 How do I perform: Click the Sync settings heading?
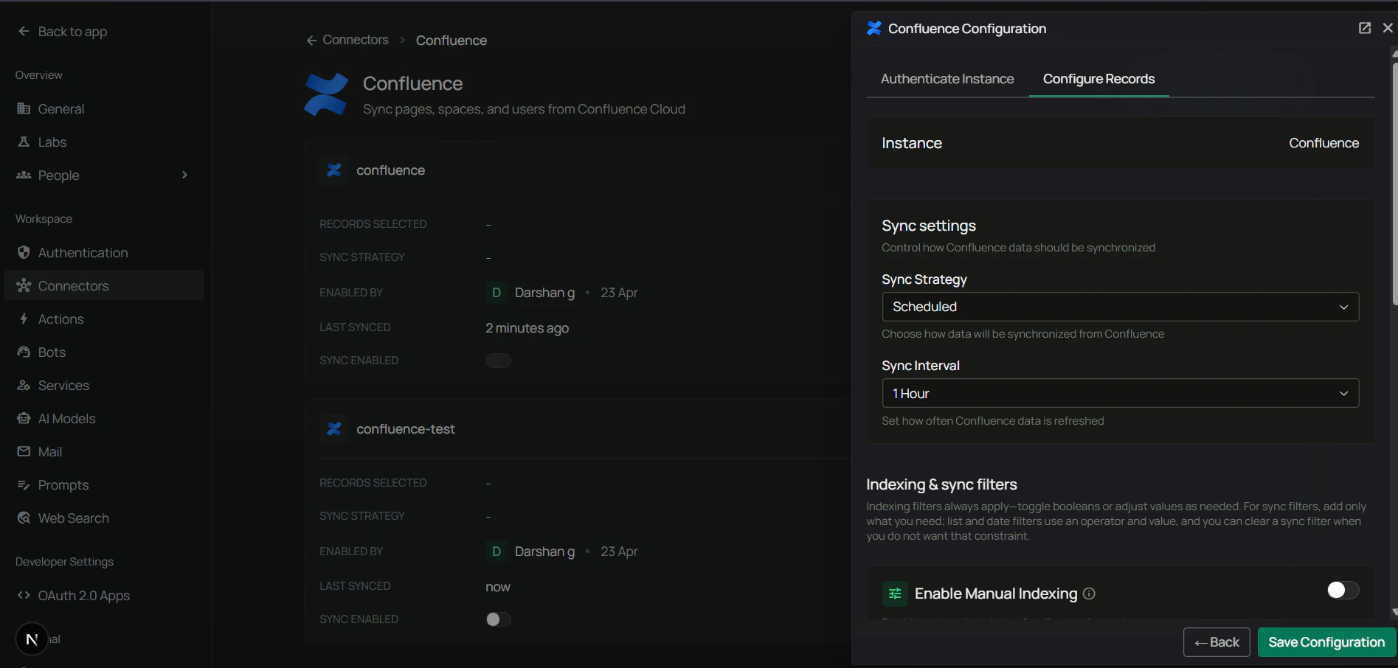coord(929,226)
